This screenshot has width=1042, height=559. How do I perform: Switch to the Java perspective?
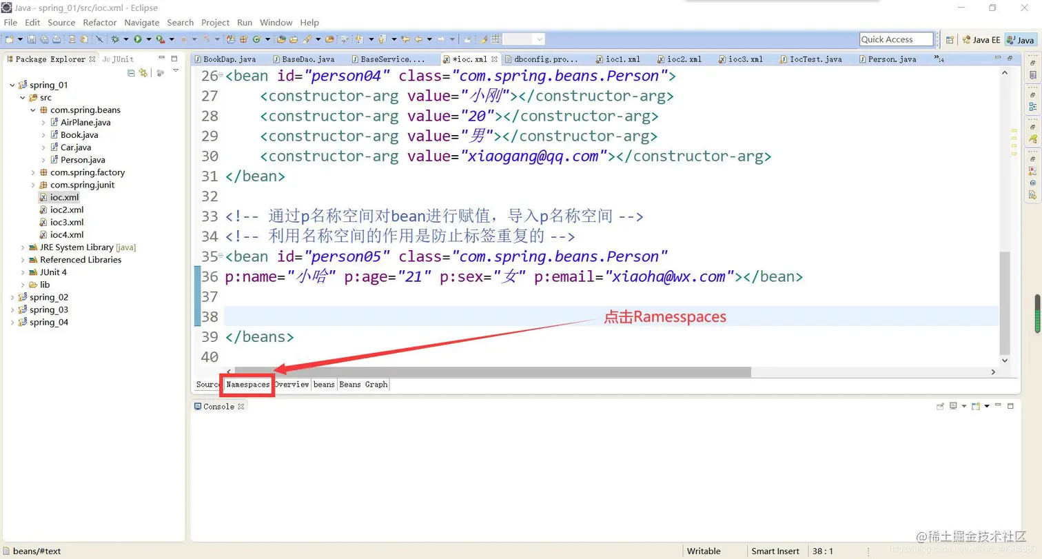[x=1021, y=40]
